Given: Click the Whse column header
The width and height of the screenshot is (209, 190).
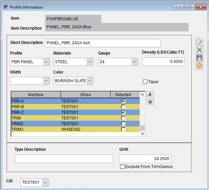Looking at the screenshot, I should 85,95.
